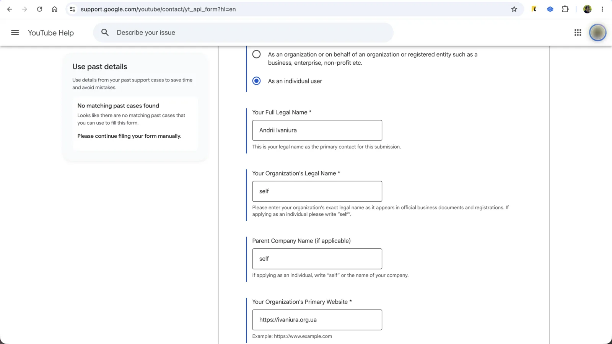Image resolution: width=612 pixels, height=344 pixels.
Task: Click the 'This is your legal name' hint
Action: (327, 147)
